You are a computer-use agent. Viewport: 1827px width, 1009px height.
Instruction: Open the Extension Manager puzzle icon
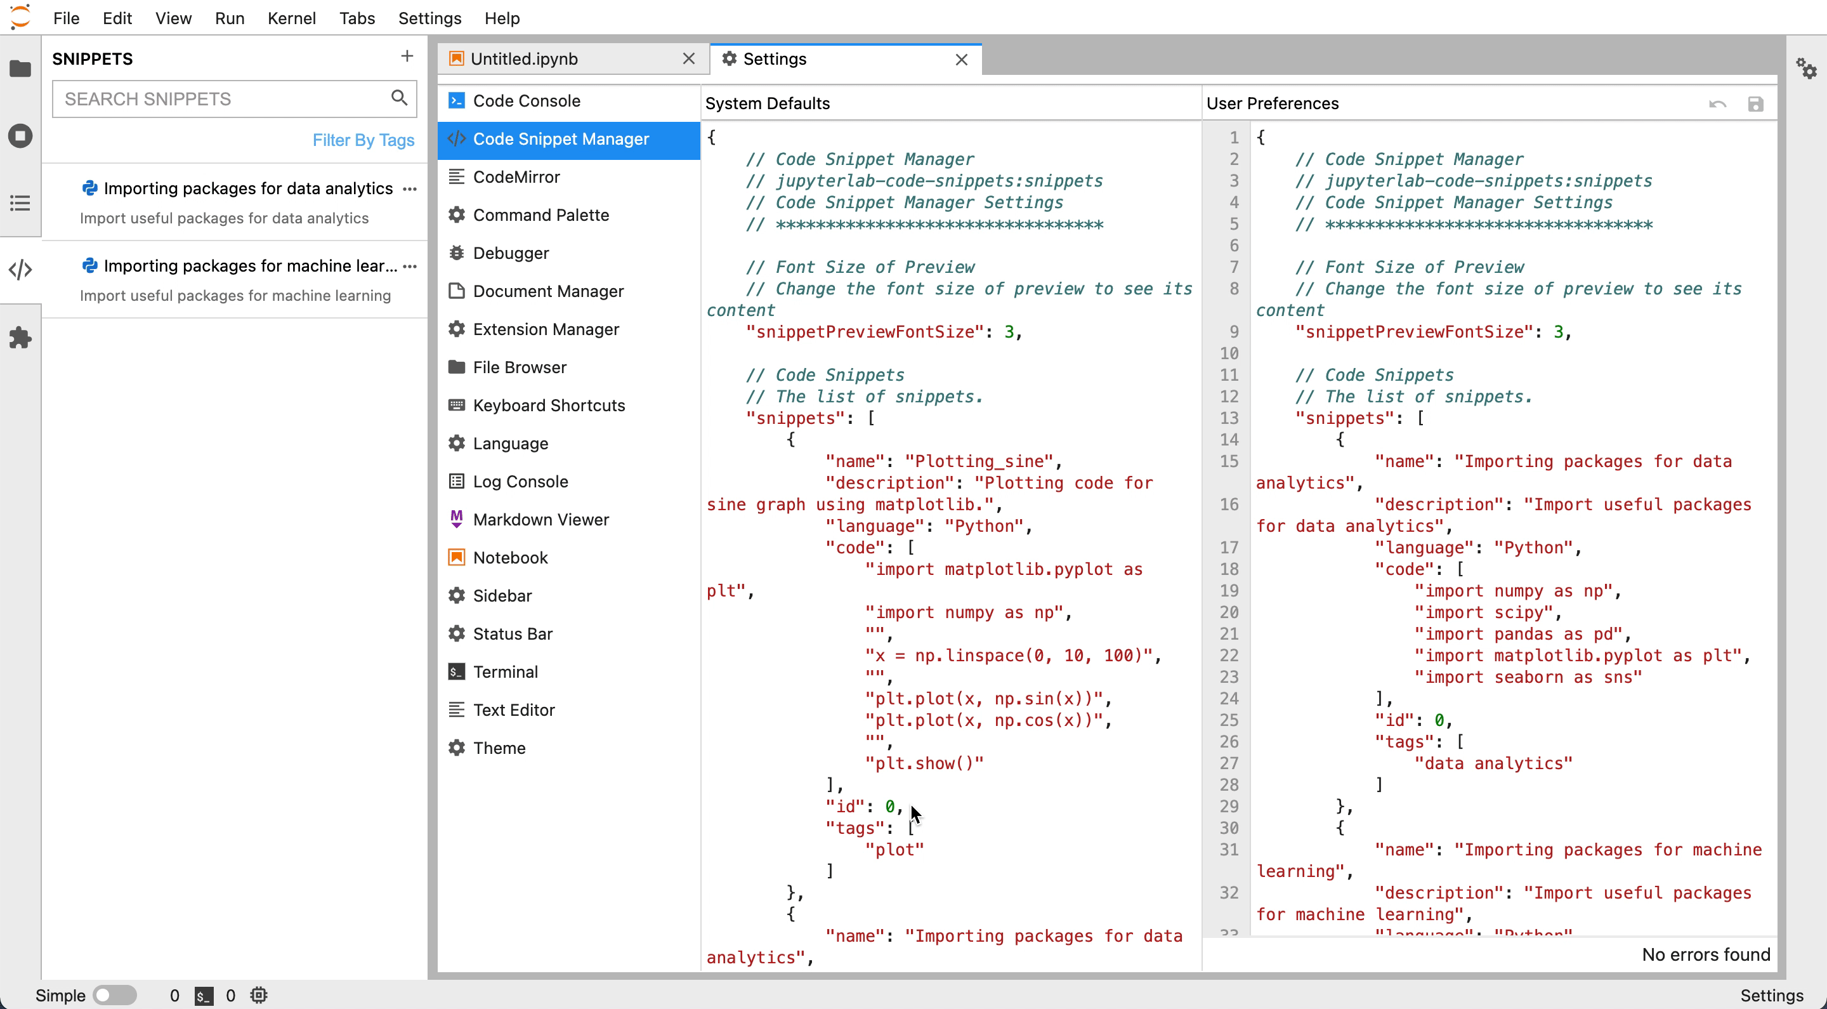(x=20, y=338)
